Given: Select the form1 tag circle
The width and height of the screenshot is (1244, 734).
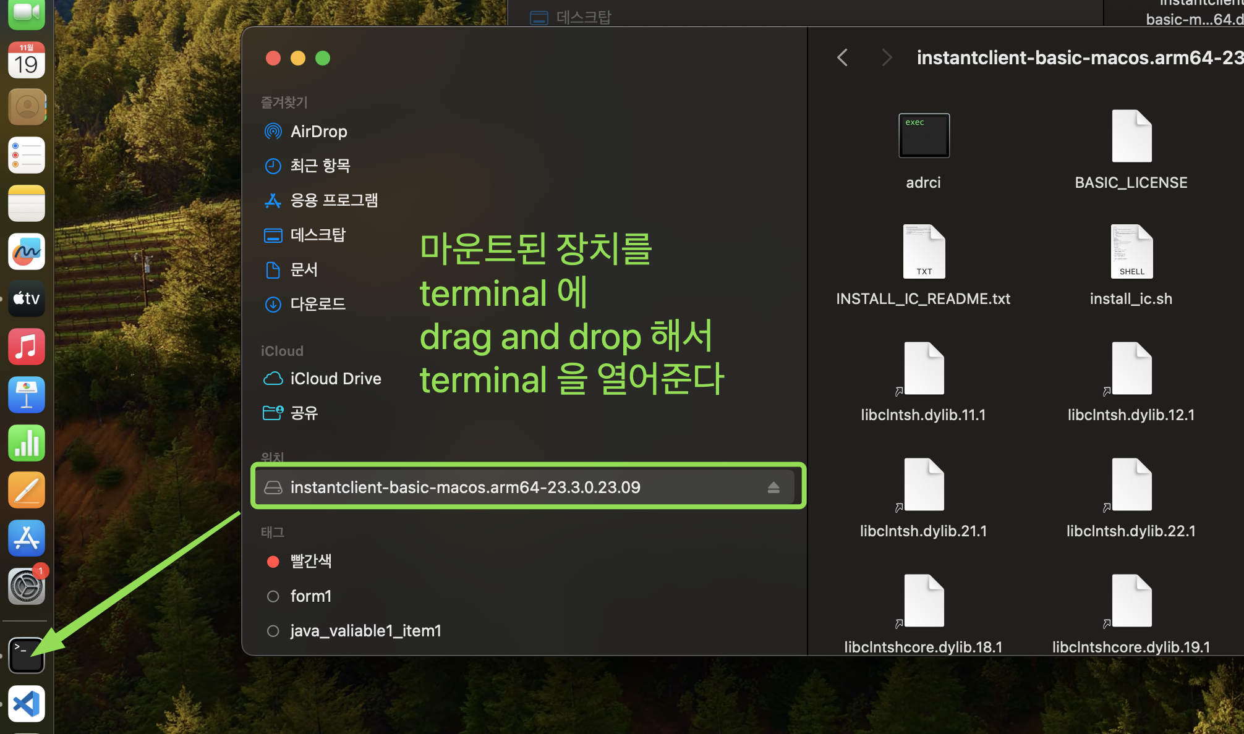Looking at the screenshot, I should (273, 596).
